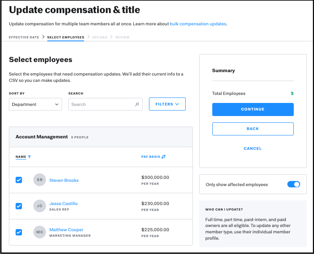Open the Sort By Department dropdown
The height and width of the screenshot is (254, 314).
click(x=35, y=104)
